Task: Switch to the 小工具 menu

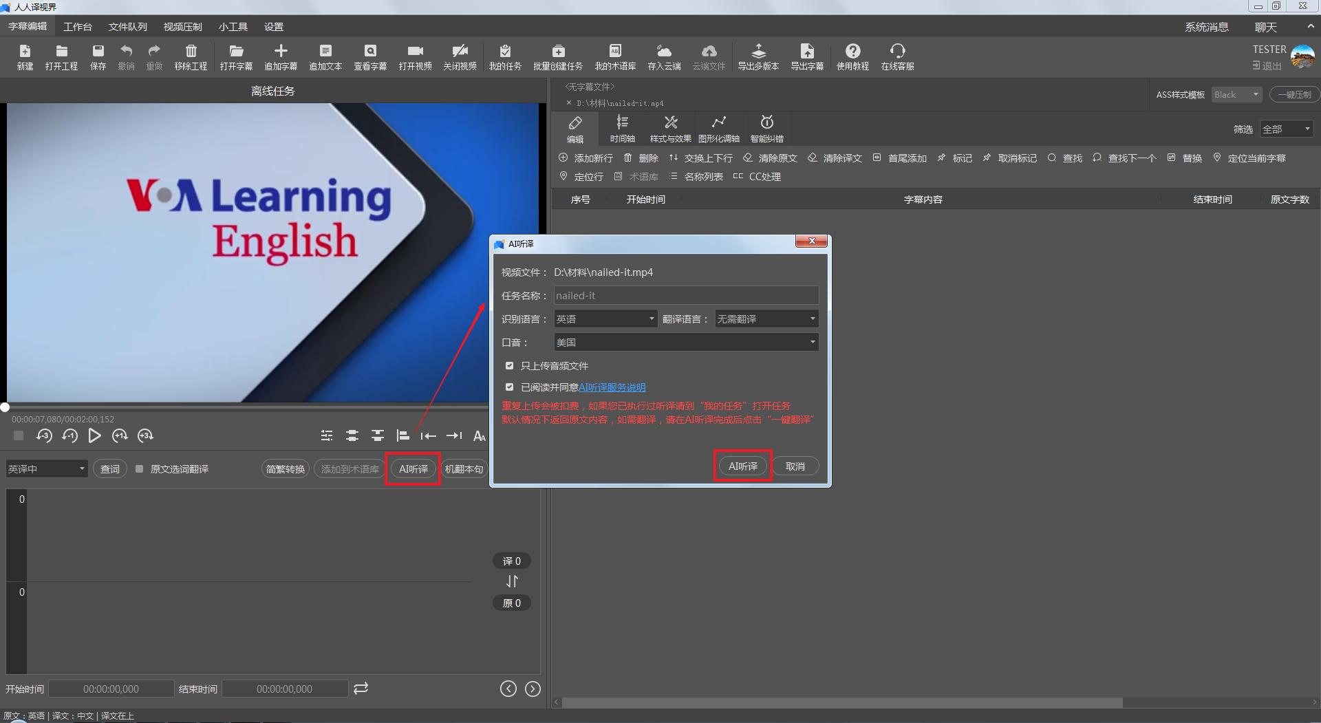Action: coord(233,27)
